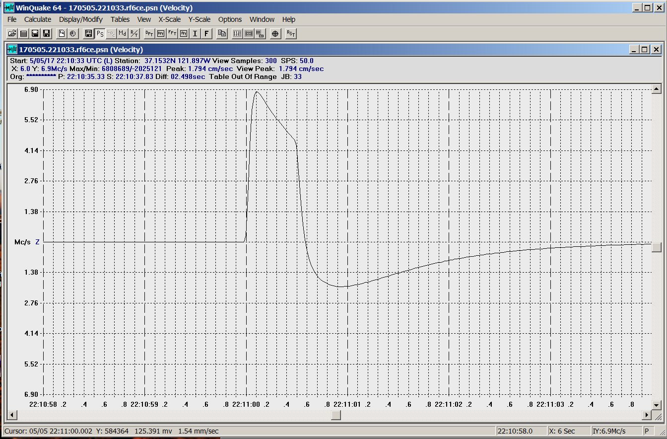
Task: Click the horizontal scrollbar left arrow
Action: (12, 415)
